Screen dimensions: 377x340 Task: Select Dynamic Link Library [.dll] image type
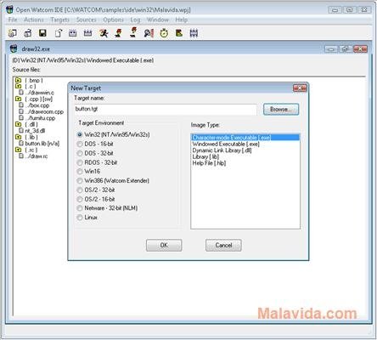222,150
